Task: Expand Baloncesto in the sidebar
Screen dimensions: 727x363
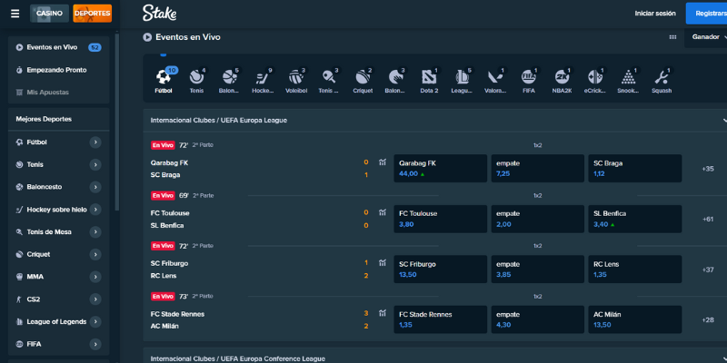Action: (95, 187)
